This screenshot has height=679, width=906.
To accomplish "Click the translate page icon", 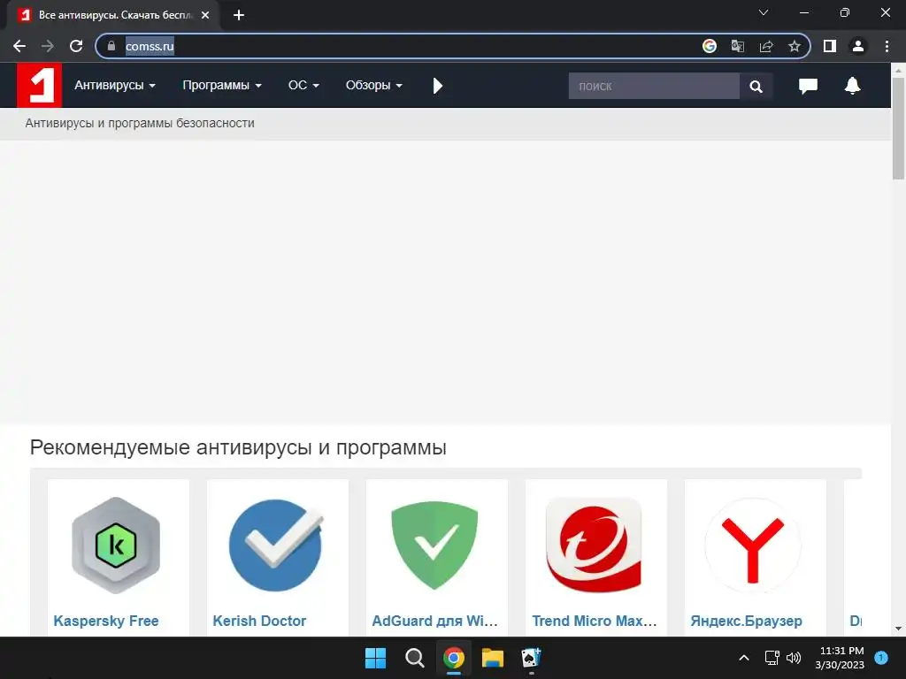I will pos(738,46).
